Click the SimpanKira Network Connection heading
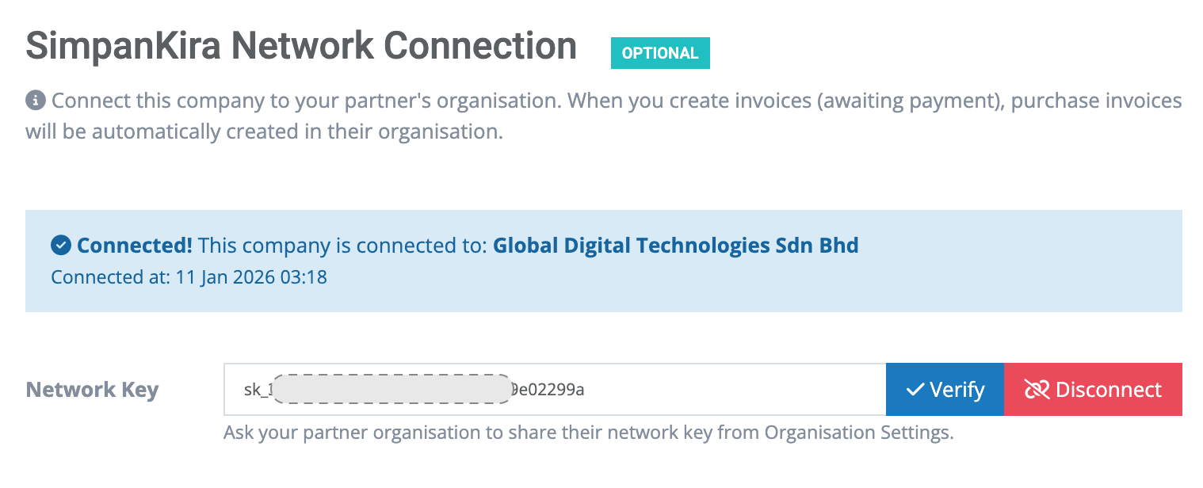The height and width of the screenshot is (488, 1203). click(x=301, y=46)
